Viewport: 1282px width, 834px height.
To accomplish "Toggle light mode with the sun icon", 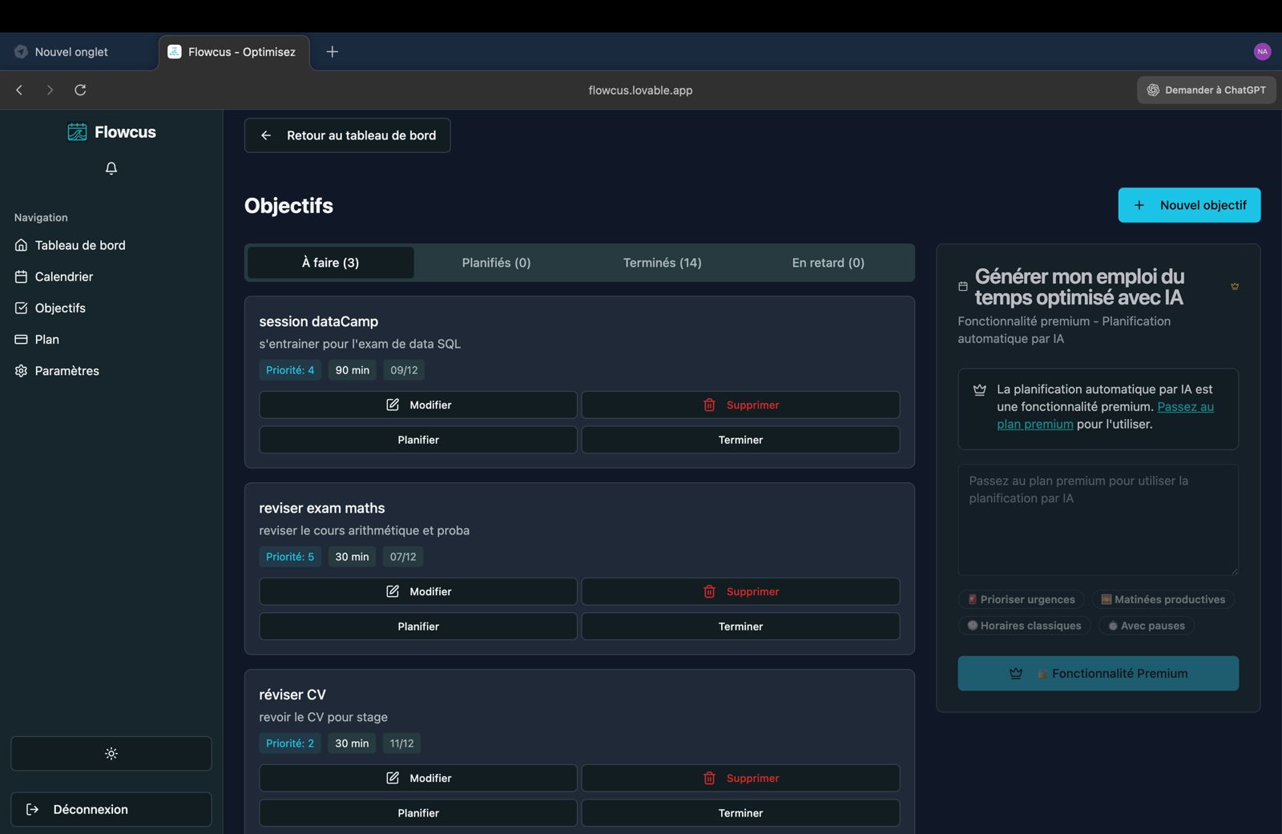I will (111, 753).
